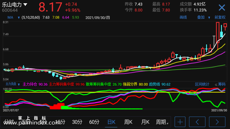Switch to the 周K weekly chart tab

click(x=128, y=122)
